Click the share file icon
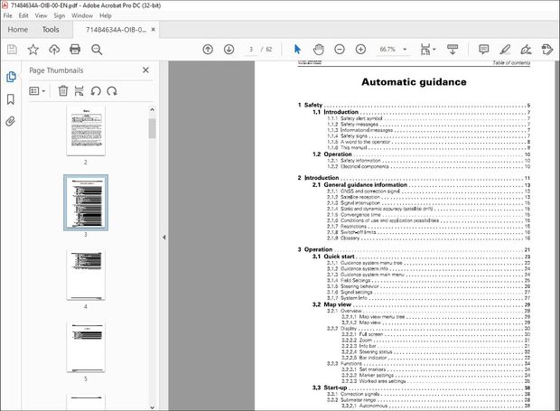560x411 pixels. [x=546, y=50]
